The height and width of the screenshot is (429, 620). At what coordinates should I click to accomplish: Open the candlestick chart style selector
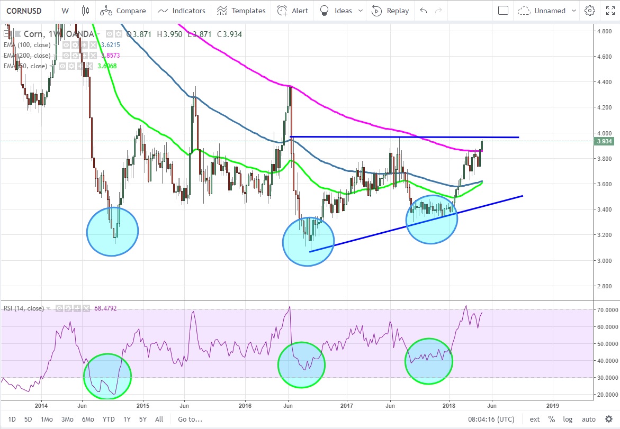[x=86, y=11]
